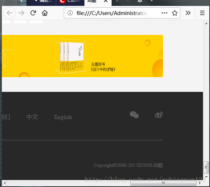Open page actions three-dots menu

164,13
